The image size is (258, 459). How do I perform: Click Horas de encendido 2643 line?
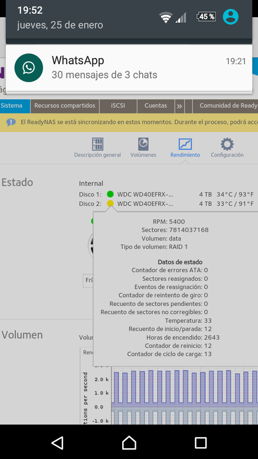click(183, 337)
